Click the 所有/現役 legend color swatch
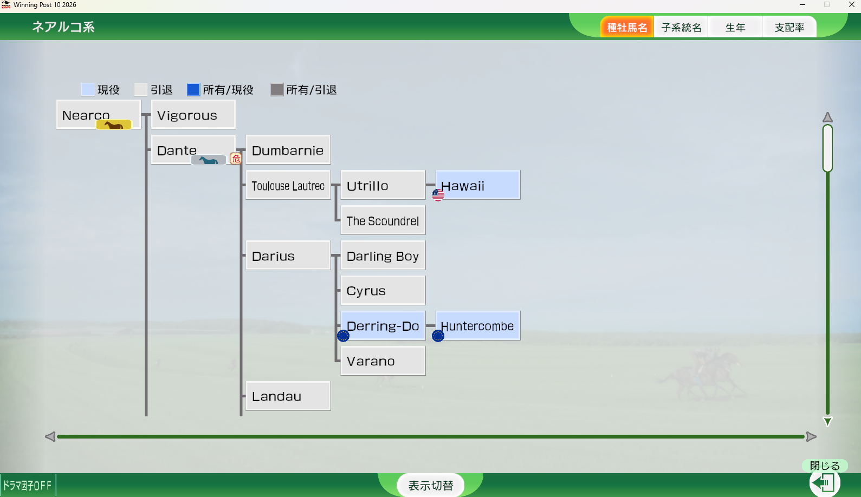861x497 pixels. tap(193, 89)
